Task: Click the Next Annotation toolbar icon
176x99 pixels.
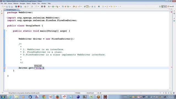Action: (x=103, y=7)
